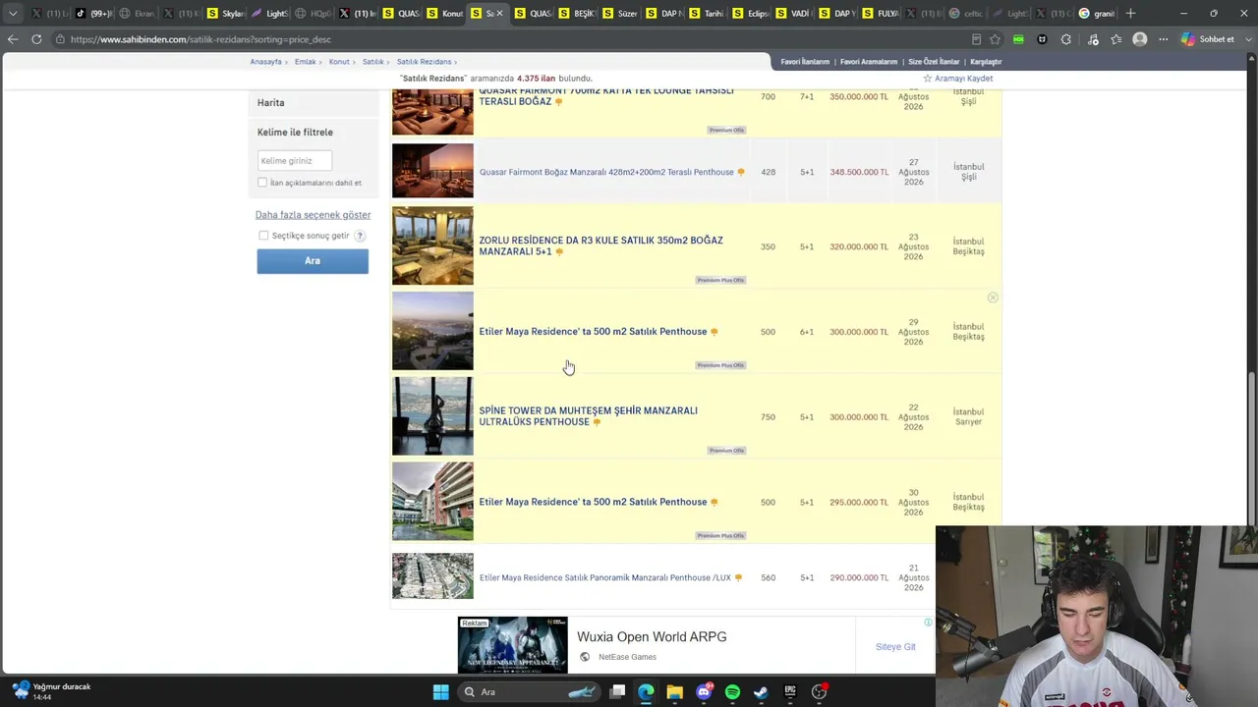Click the price 320.000.000 TL
The image size is (1258, 707).
(859, 247)
